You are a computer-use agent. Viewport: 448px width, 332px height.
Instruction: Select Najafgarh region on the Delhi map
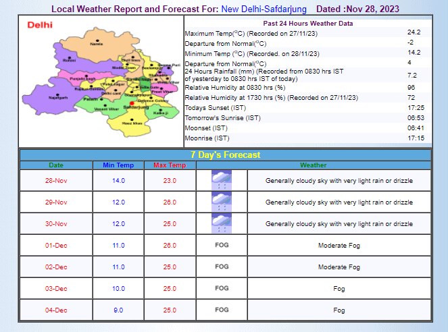click(58, 96)
